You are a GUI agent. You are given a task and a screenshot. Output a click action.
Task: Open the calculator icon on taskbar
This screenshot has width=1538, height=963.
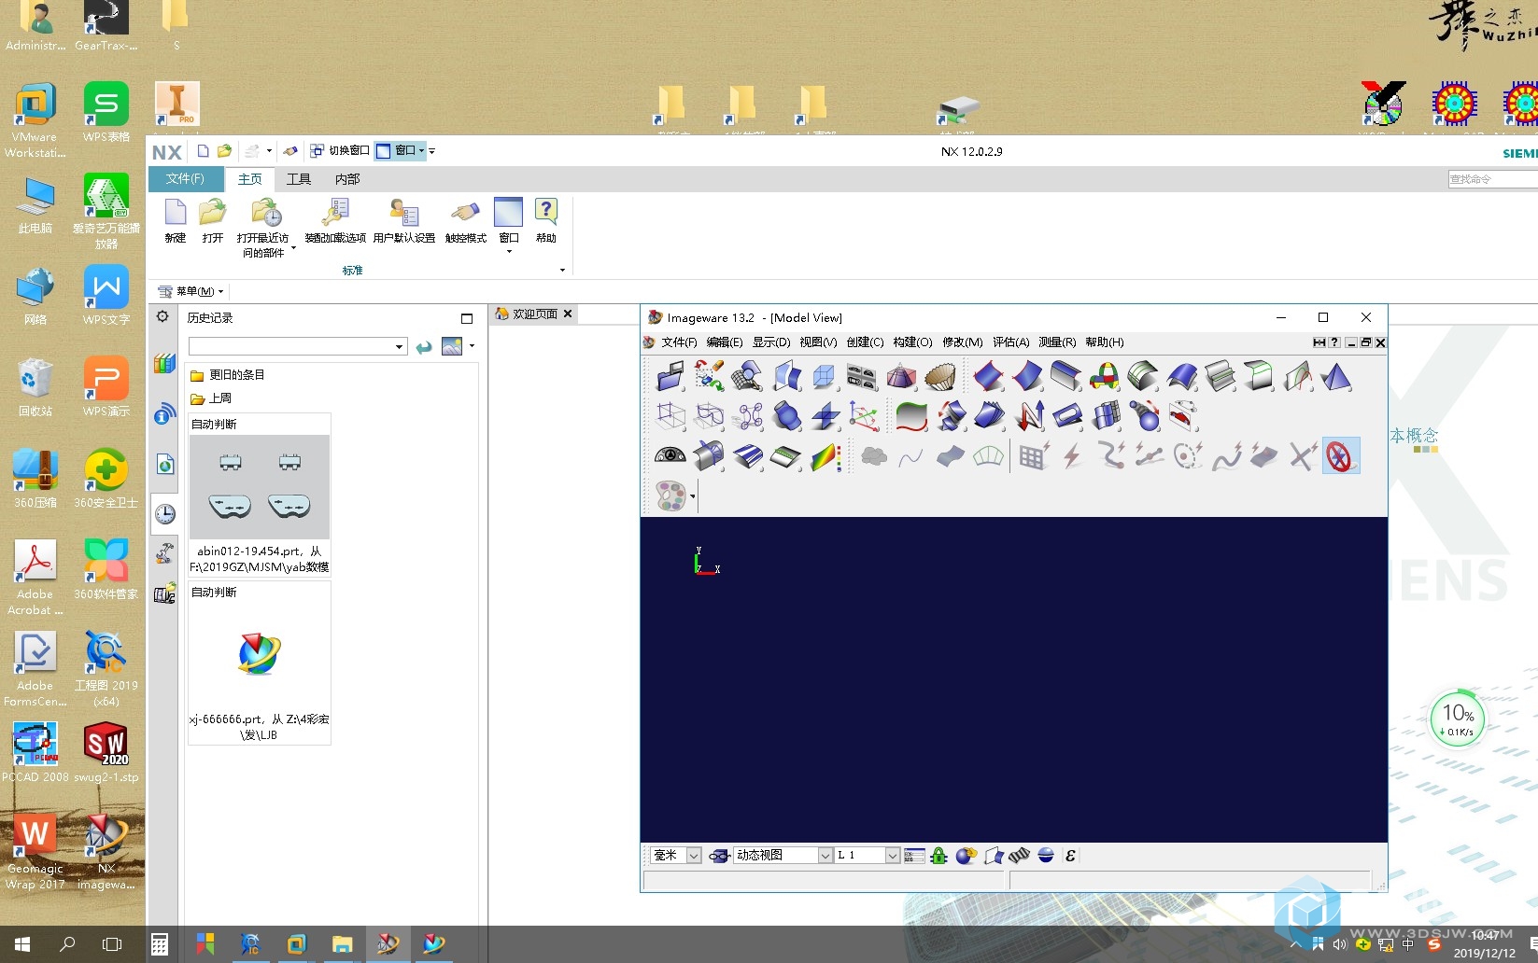160,944
